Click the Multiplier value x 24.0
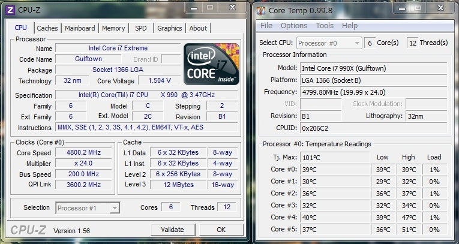Screen dimensions: 459x244 coord(83,163)
